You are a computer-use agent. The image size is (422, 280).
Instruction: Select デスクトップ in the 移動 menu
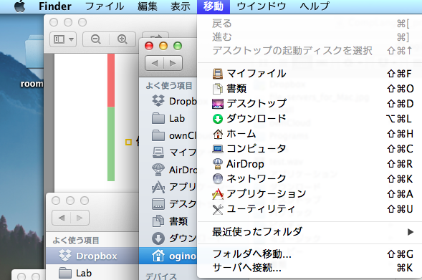pyautogui.click(x=310, y=104)
